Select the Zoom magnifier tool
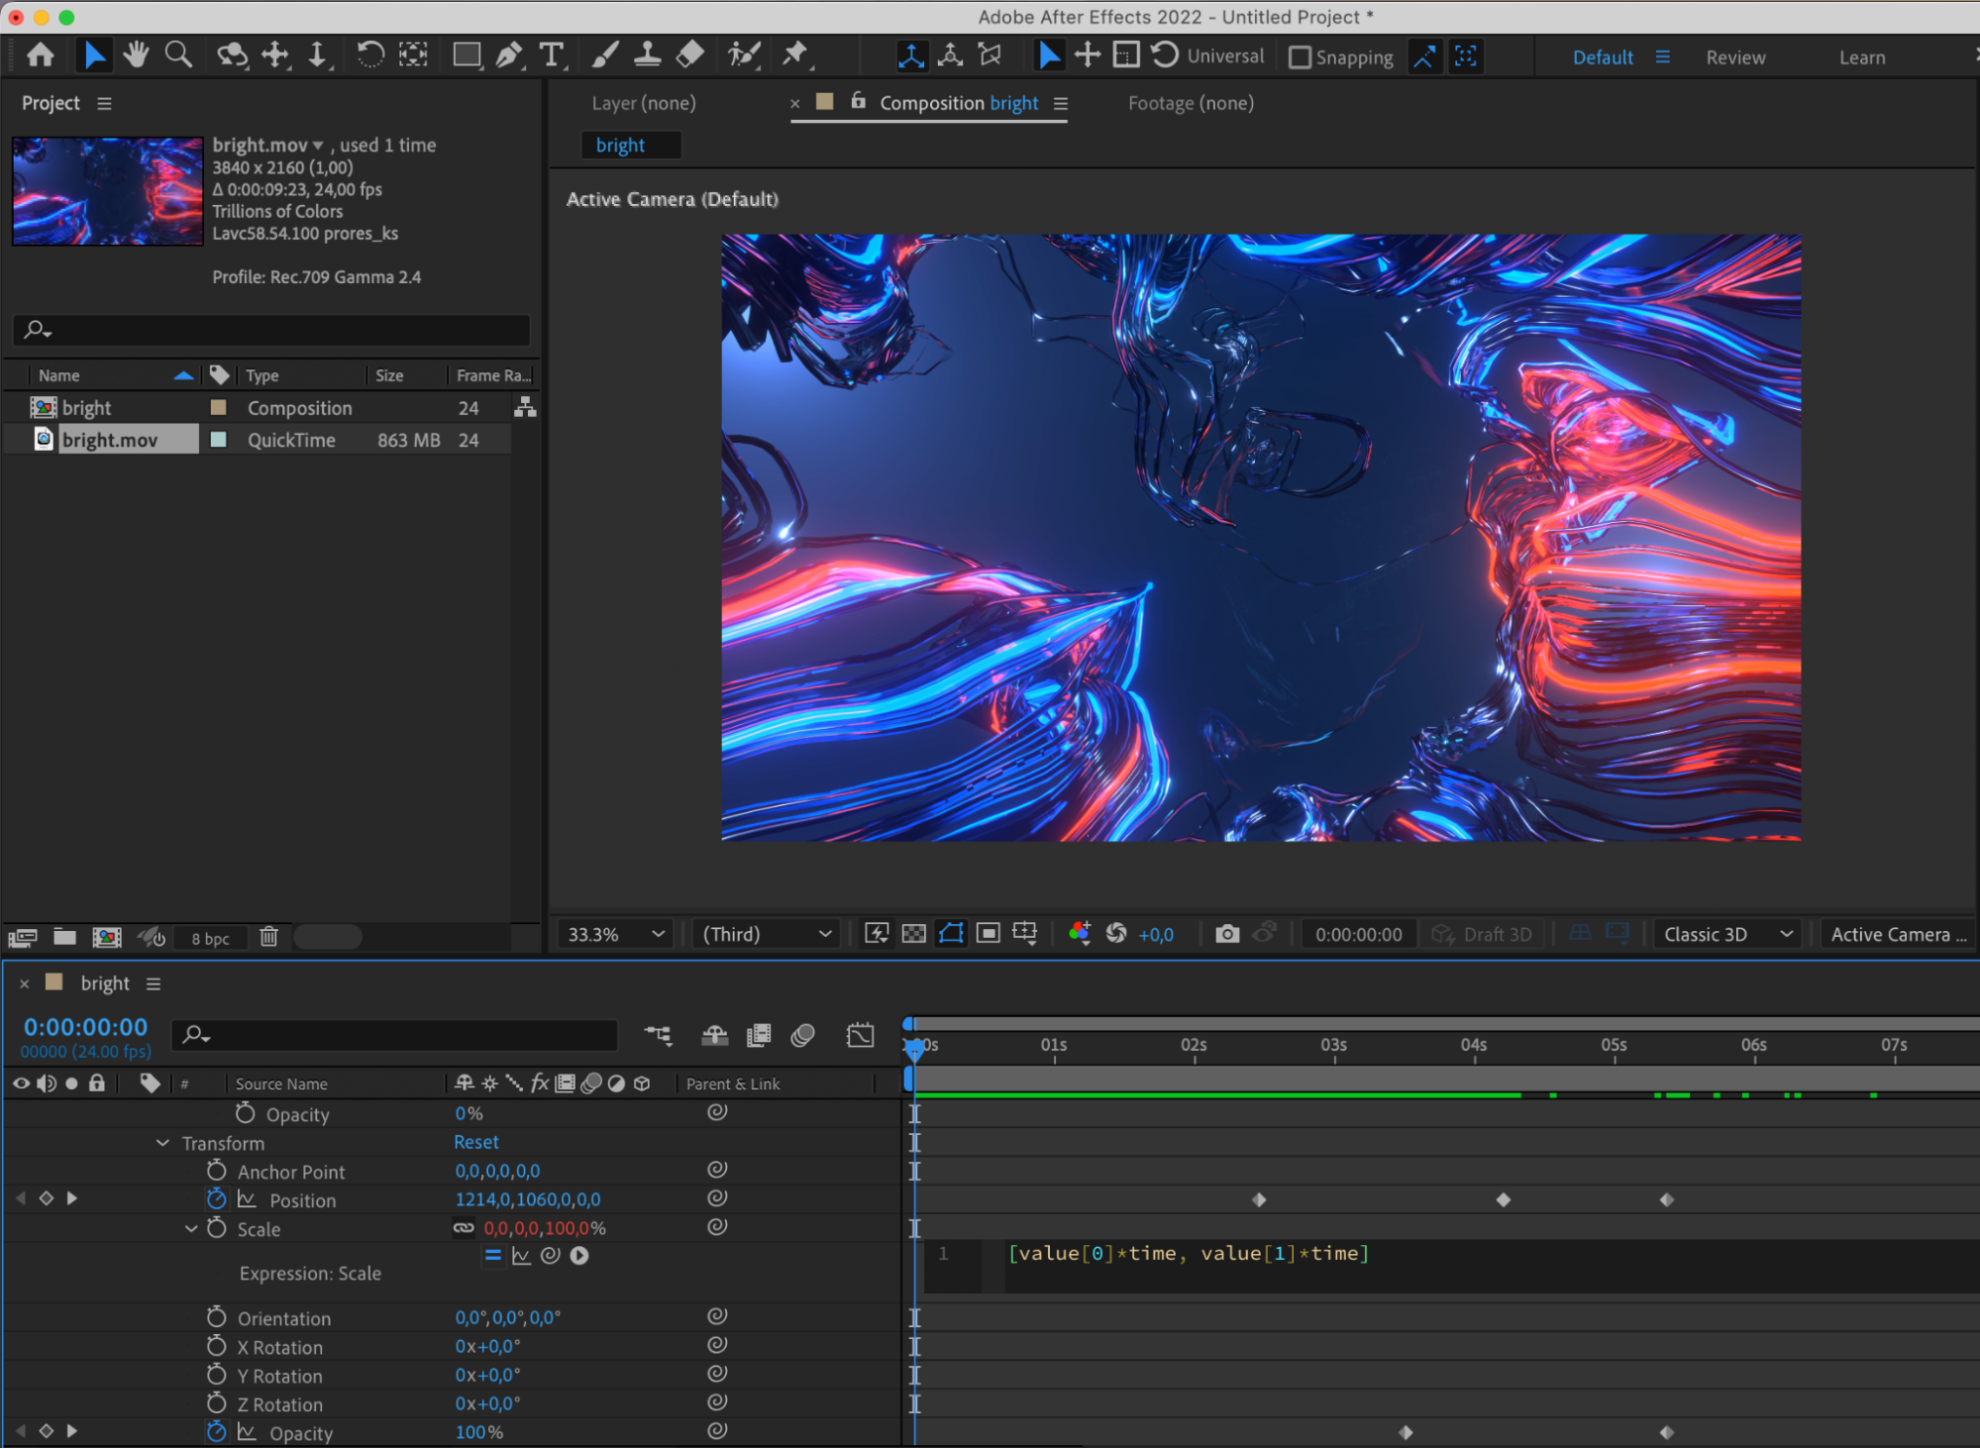Viewport: 1980px width, 1449px height. (178, 55)
